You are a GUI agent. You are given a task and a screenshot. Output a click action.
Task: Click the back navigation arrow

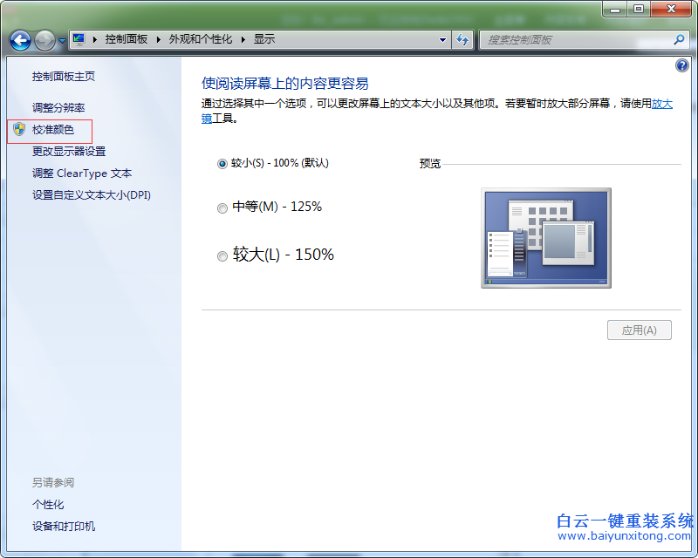pos(19,39)
